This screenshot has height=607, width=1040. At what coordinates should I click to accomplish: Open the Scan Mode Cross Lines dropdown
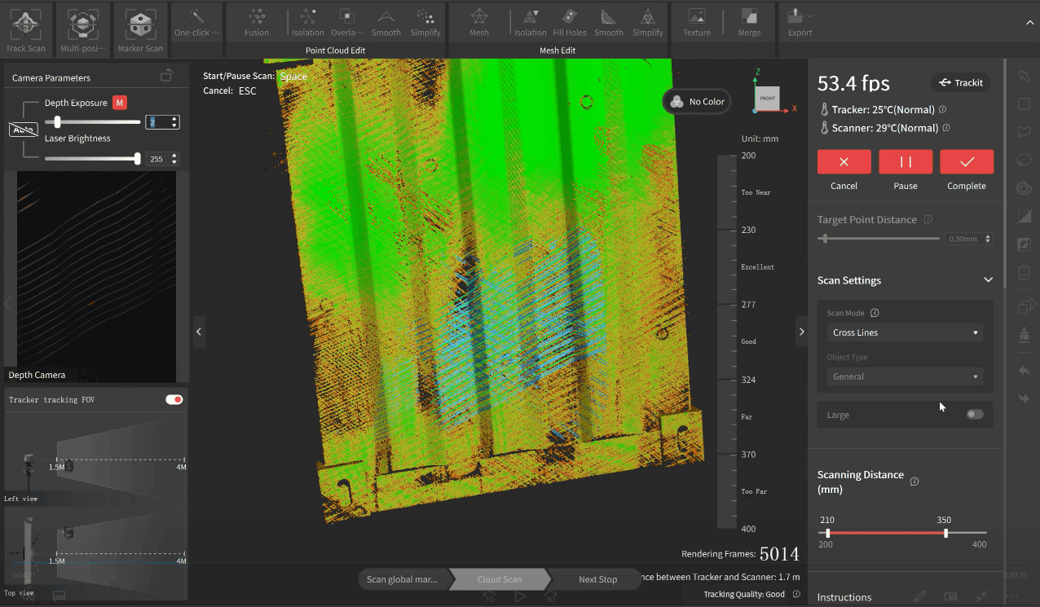point(905,332)
